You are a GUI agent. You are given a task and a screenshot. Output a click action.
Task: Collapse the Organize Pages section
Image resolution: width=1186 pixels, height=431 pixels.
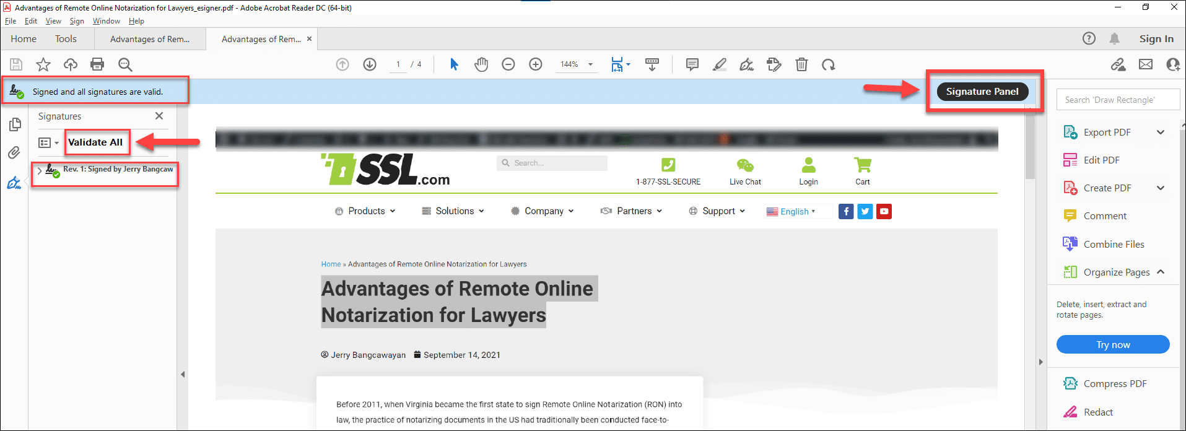point(1160,272)
